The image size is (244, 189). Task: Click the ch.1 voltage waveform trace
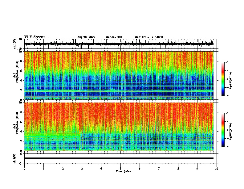(x=119, y=44)
